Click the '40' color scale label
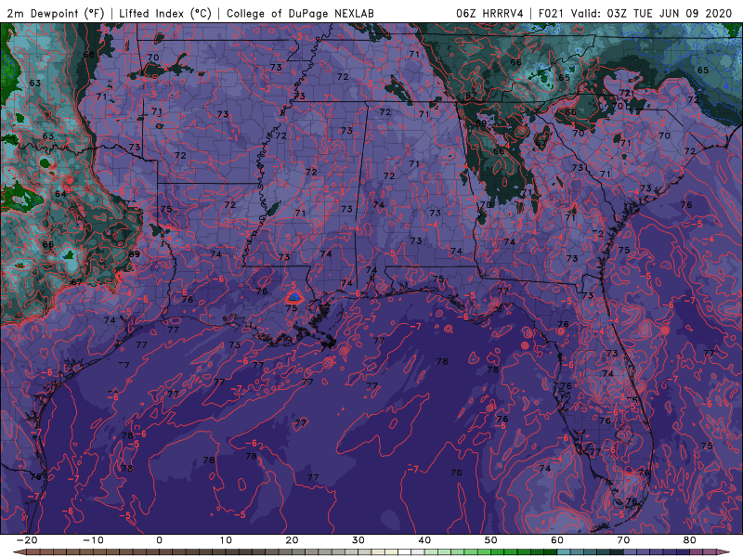 [424, 540]
